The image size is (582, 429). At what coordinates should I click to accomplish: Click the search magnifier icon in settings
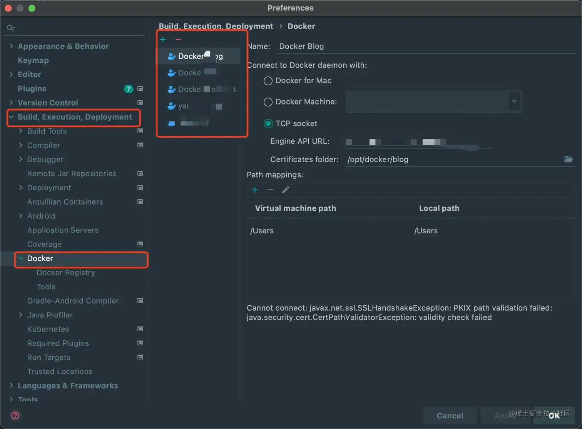click(x=11, y=28)
